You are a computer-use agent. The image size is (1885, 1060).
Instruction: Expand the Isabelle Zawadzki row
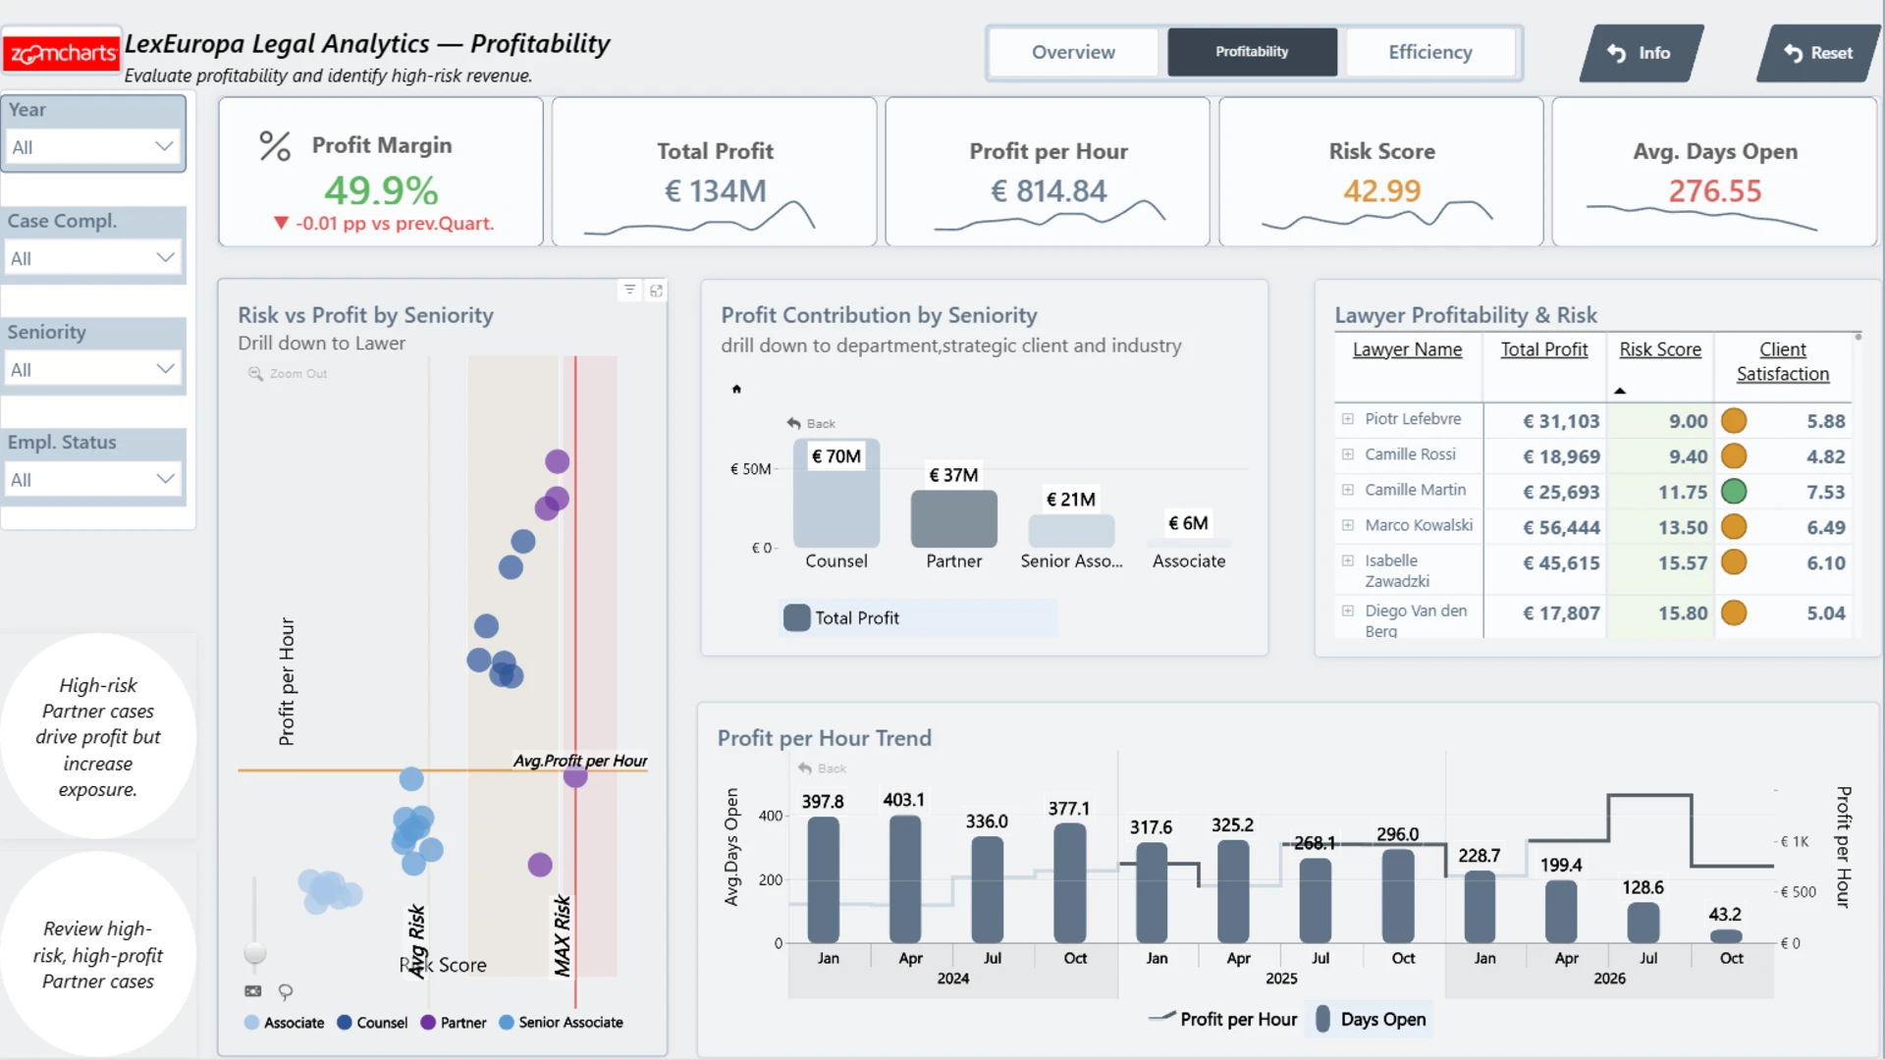tap(1348, 560)
